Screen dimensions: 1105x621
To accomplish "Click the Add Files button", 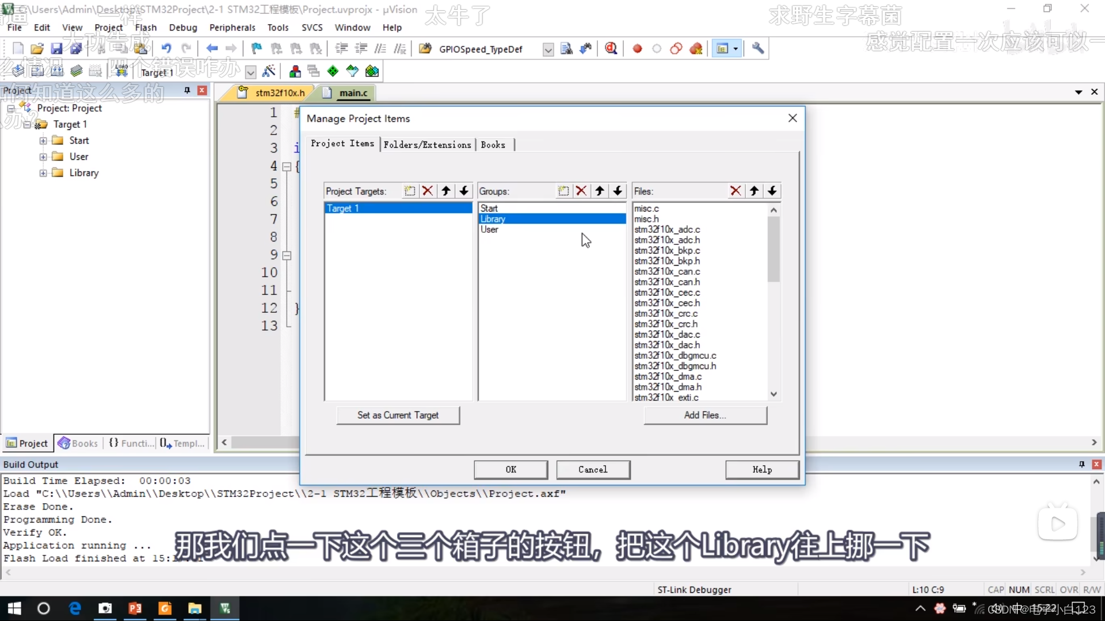I will (705, 415).
